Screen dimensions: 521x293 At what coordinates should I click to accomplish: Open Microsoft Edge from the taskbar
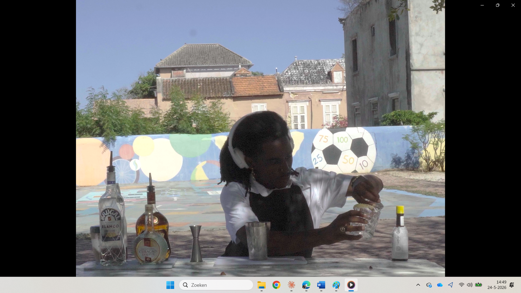coord(306,285)
